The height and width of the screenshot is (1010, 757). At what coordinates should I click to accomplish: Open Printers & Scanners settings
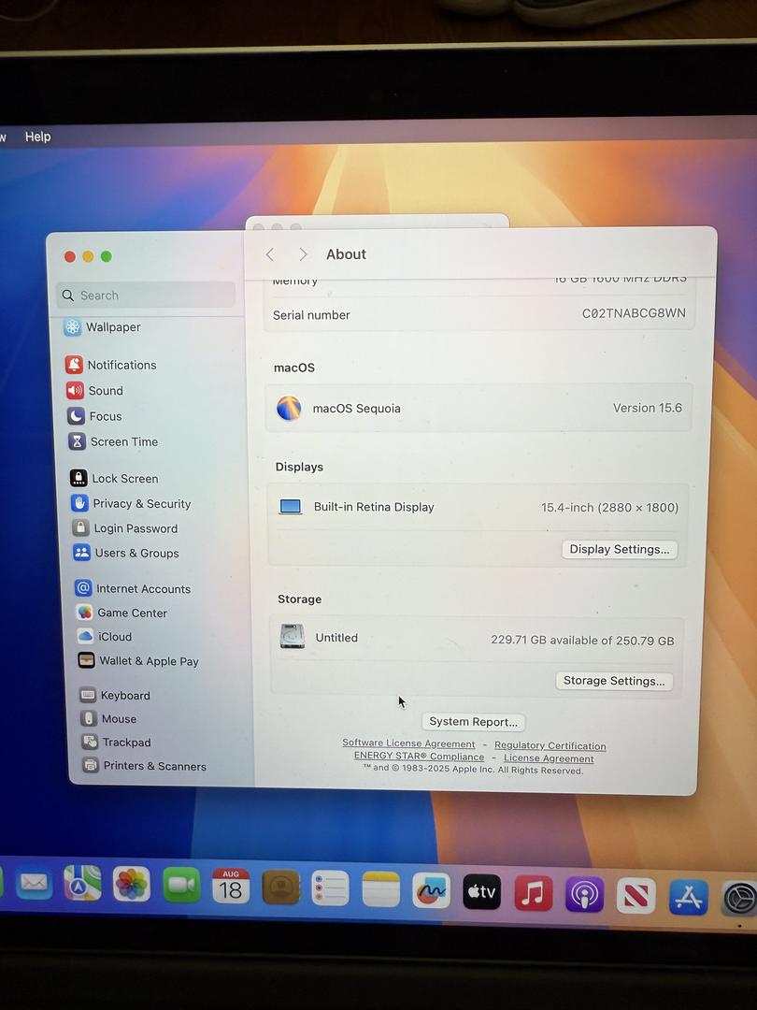[x=145, y=766]
